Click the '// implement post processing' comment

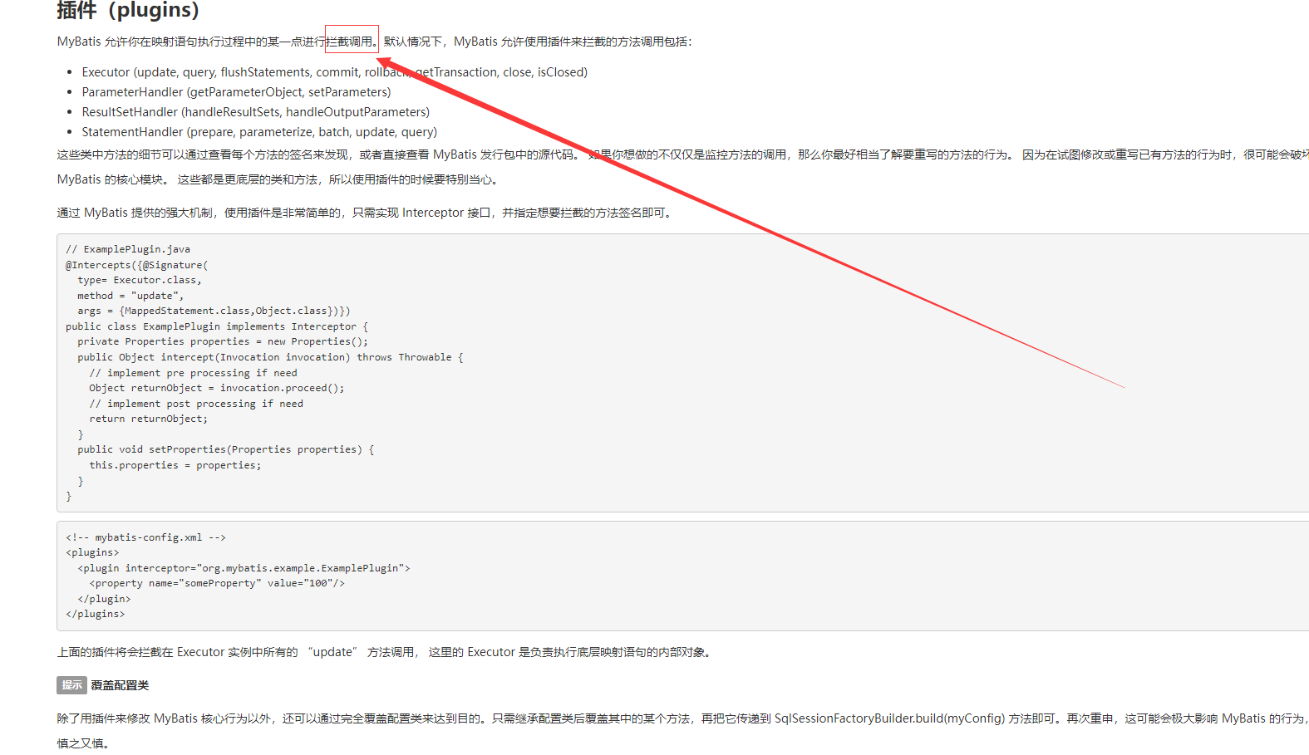(x=196, y=404)
